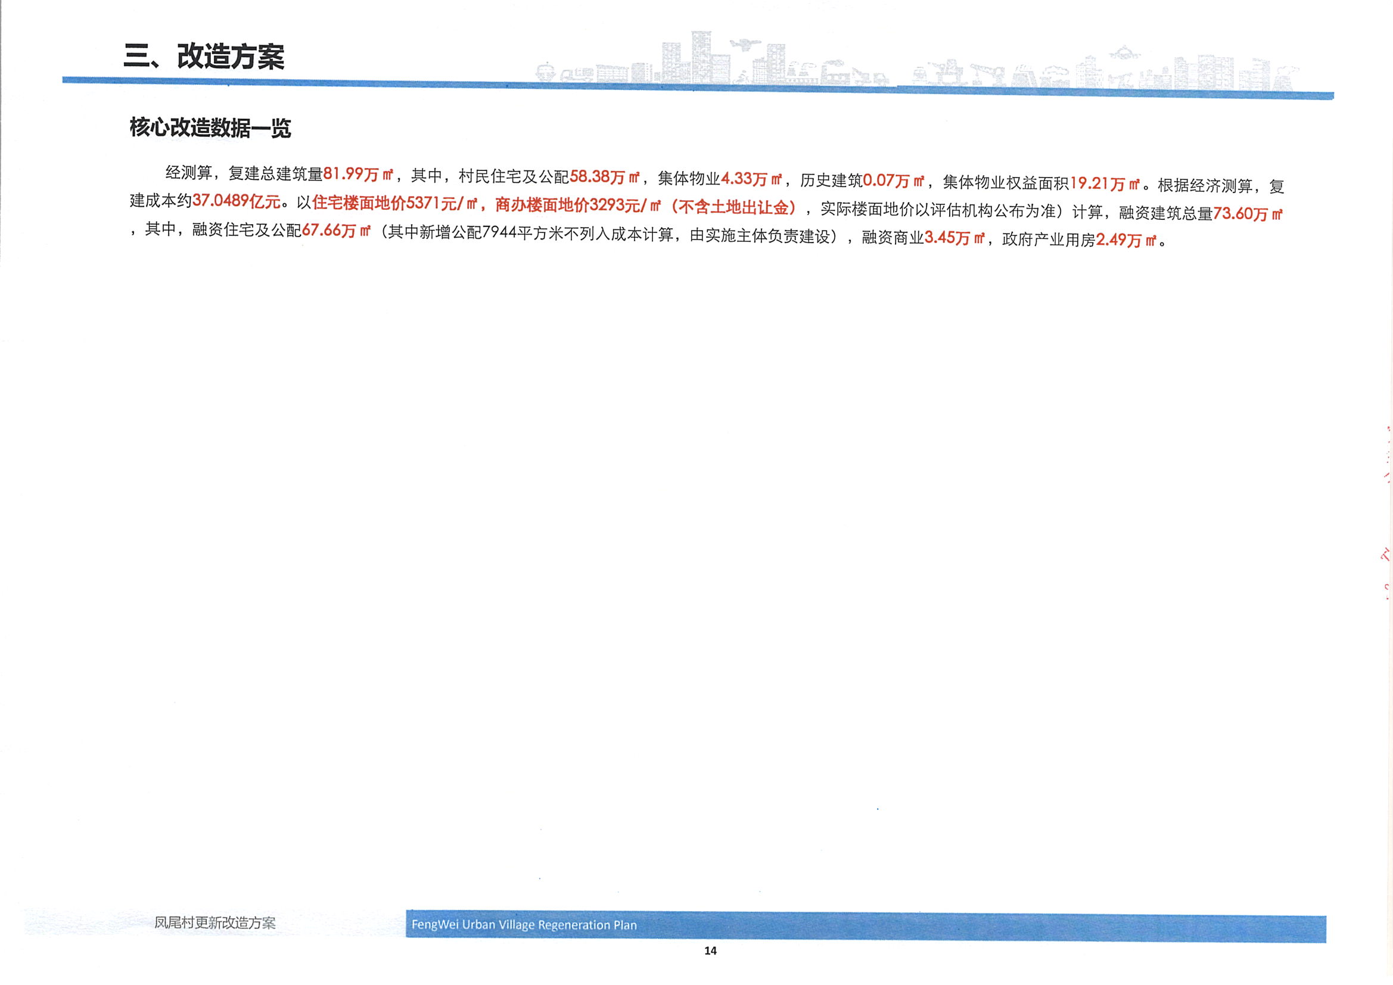Screen dimensions: 1393x985
Task: Click the red figure 3.45万㎡
Action: tap(955, 237)
